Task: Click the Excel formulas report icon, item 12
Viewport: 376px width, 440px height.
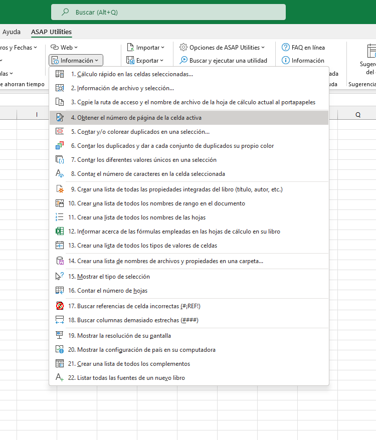Action: pos(60,231)
